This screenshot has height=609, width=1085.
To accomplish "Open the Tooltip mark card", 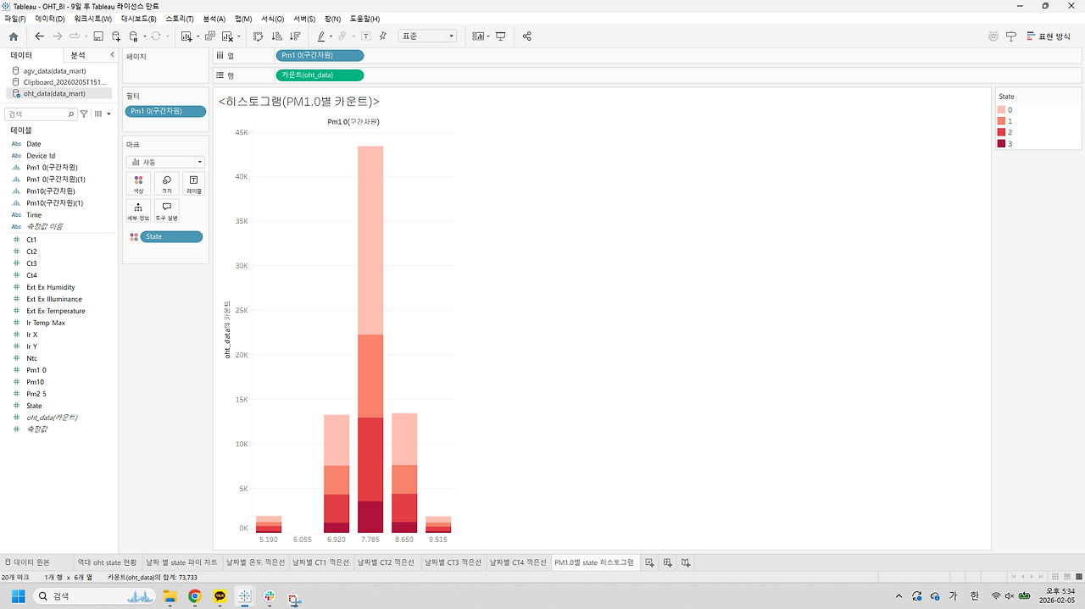I will click(x=166, y=211).
